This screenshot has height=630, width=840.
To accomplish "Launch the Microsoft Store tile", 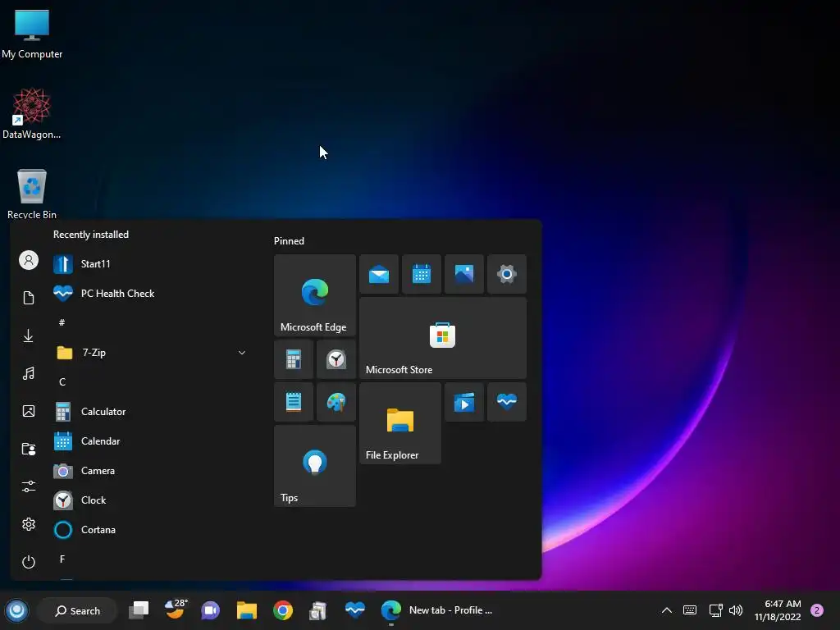I will pos(442,338).
